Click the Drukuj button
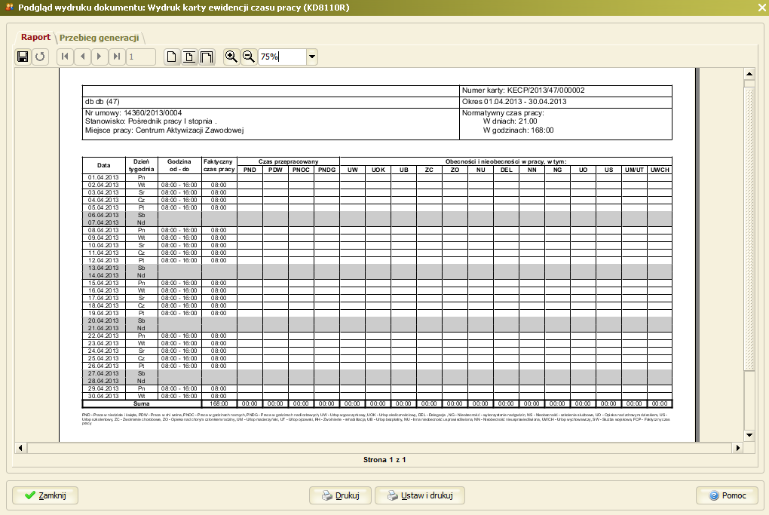This screenshot has height=515, width=769. click(340, 495)
